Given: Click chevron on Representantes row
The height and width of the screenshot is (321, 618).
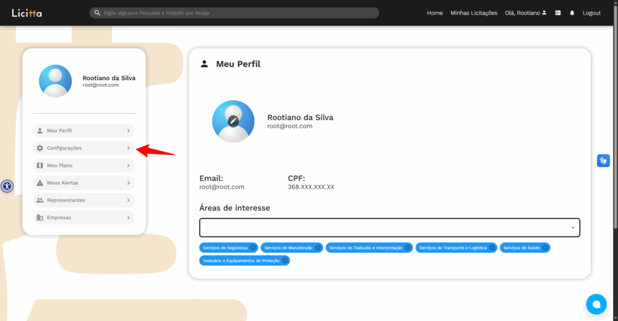Looking at the screenshot, I should point(129,200).
